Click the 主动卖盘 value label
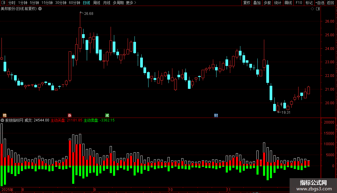This screenshot has height=193, width=337. [x=99, y=120]
